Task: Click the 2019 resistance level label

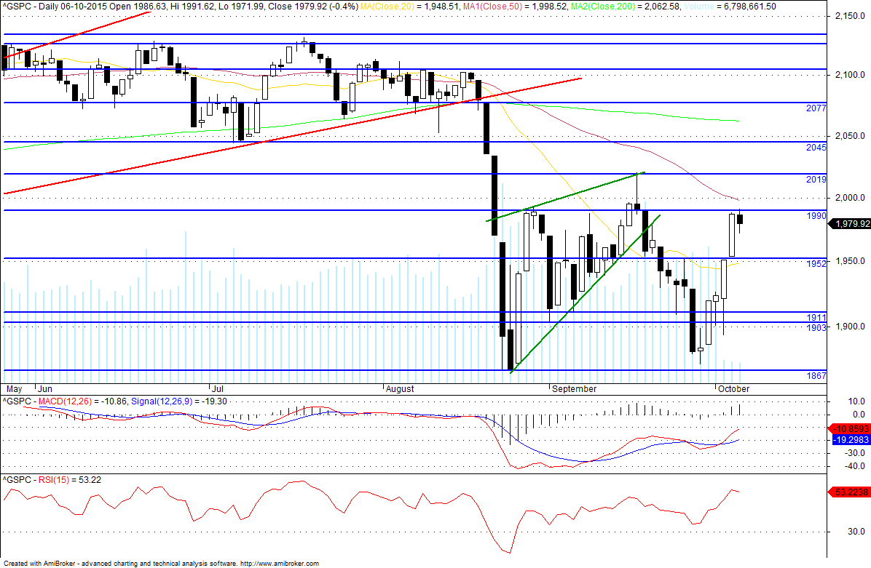Action: pyautogui.click(x=816, y=180)
